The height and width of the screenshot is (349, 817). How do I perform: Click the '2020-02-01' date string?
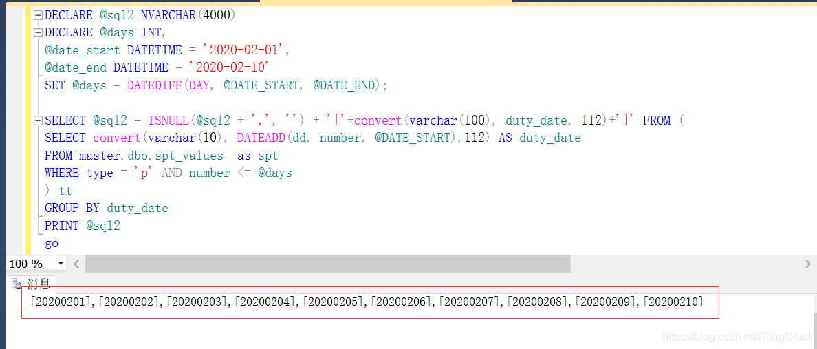coord(246,50)
